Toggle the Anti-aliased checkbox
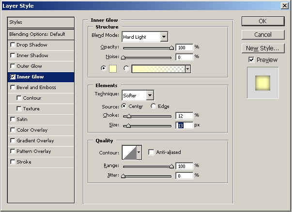The height and width of the screenshot is (212, 292). (x=151, y=152)
